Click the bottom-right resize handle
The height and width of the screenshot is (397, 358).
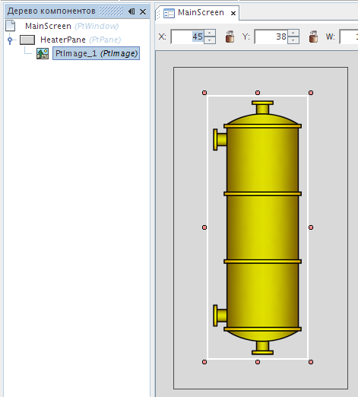click(311, 362)
